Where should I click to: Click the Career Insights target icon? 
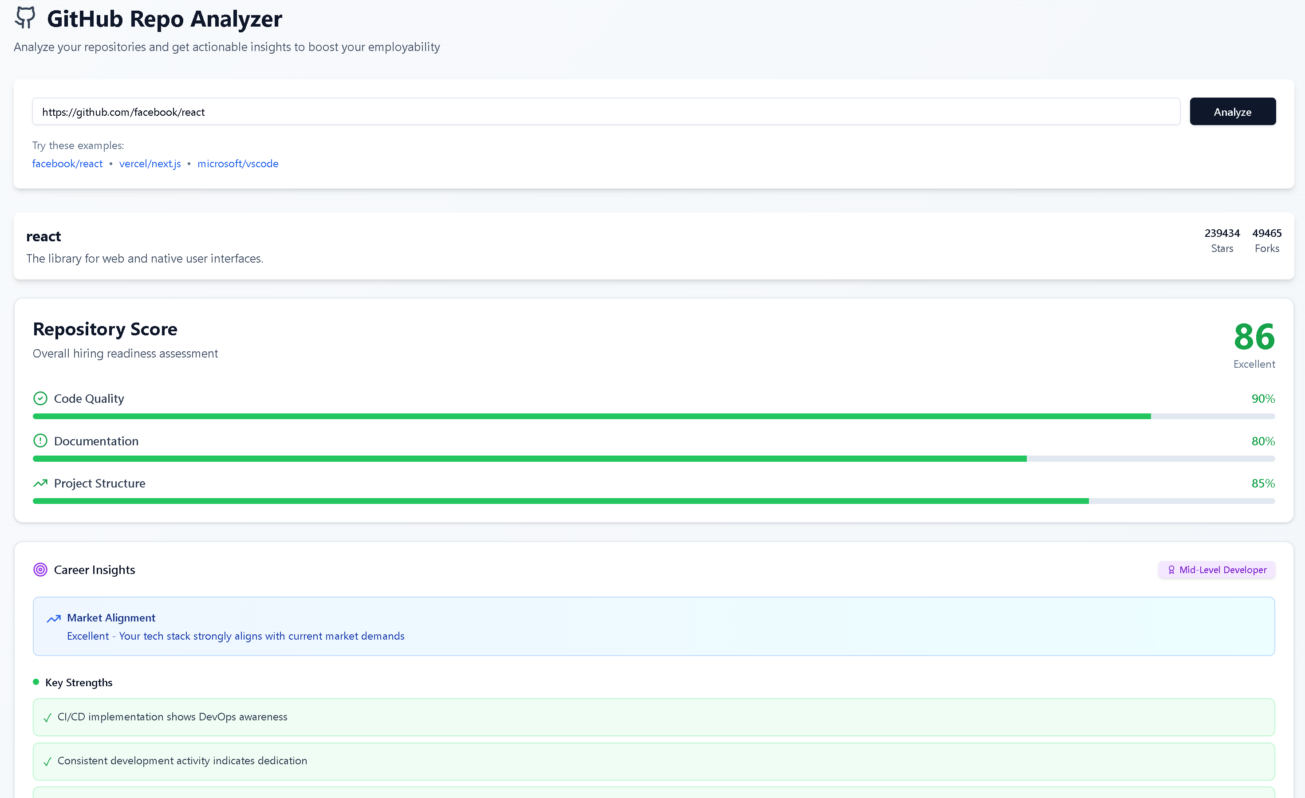click(x=40, y=570)
